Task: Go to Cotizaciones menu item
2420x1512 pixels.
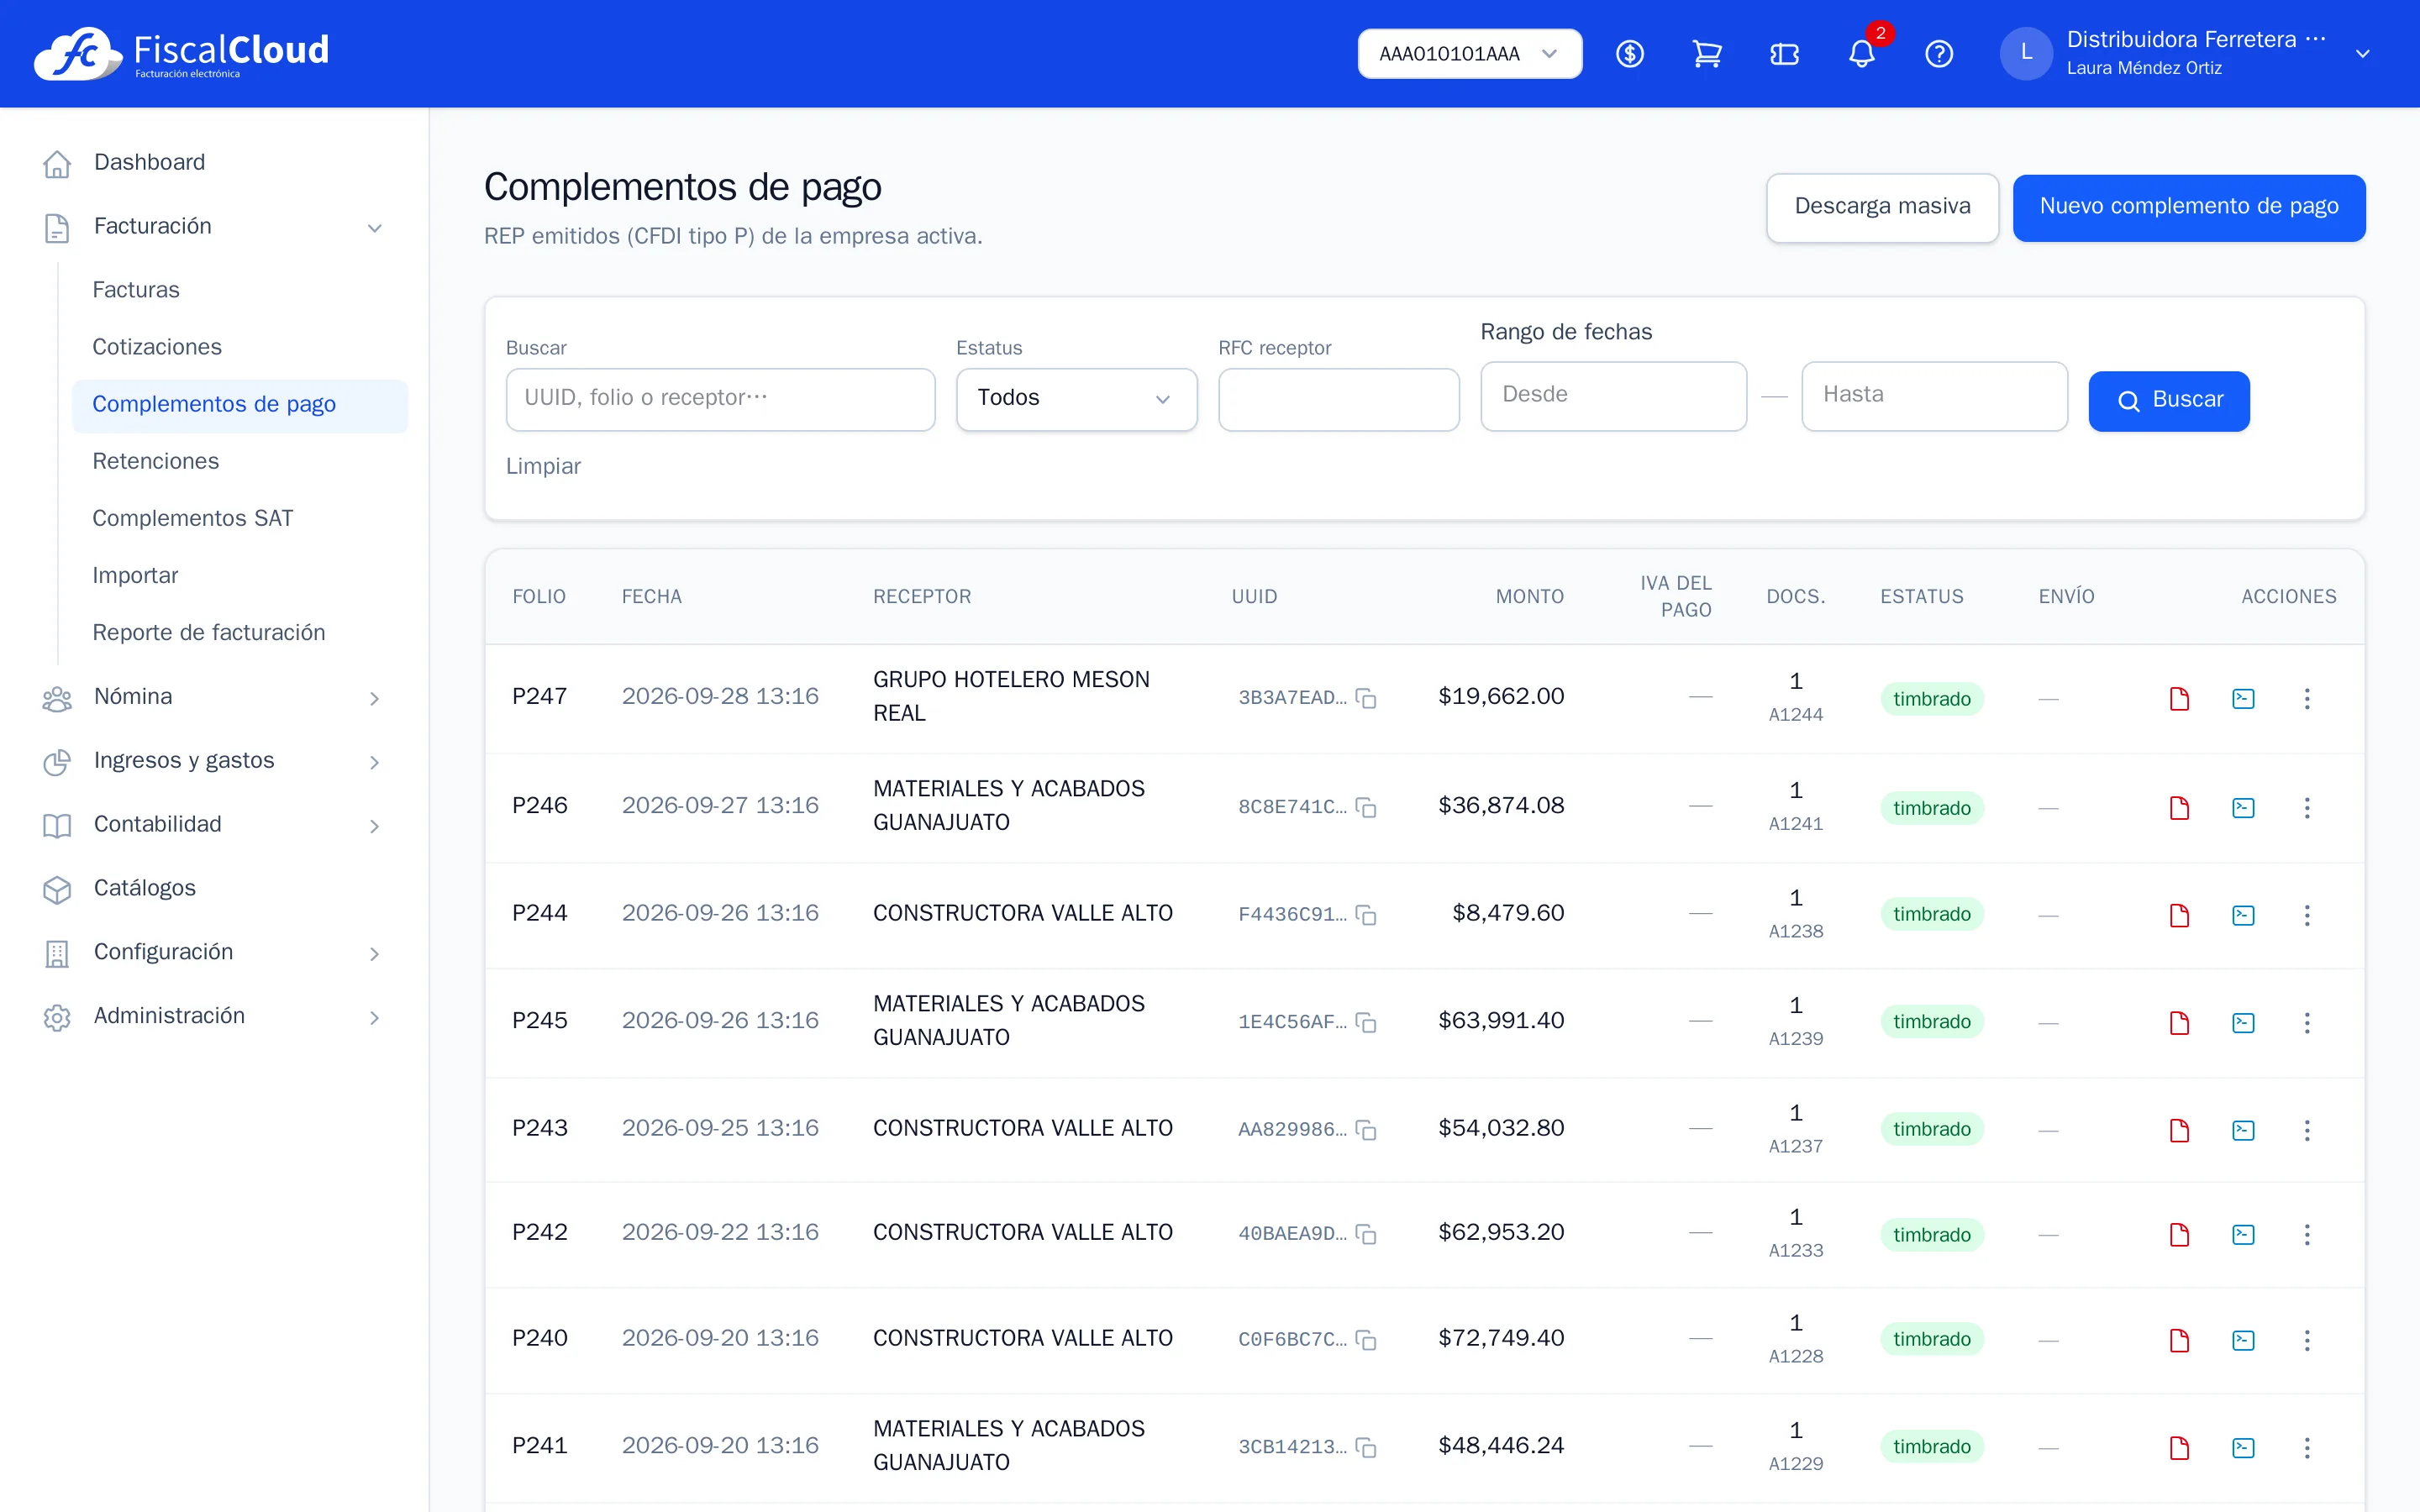Action: pos(157,347)
